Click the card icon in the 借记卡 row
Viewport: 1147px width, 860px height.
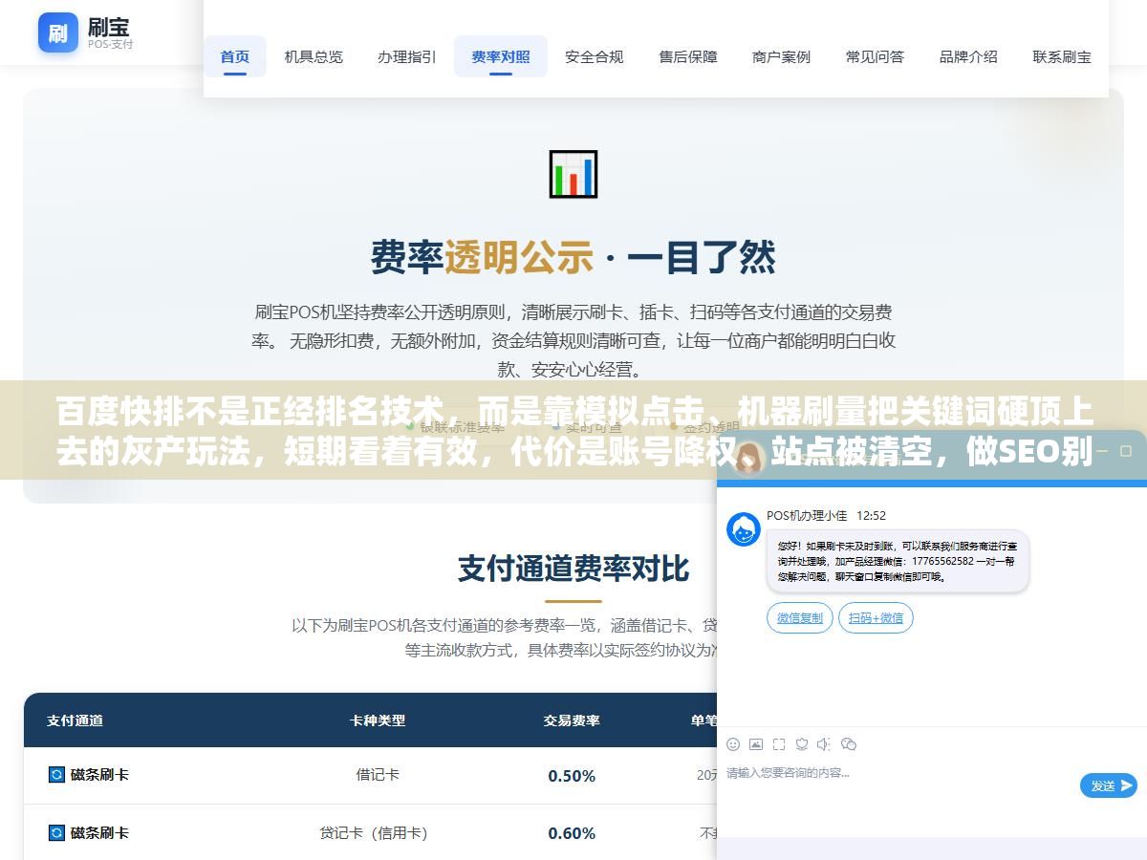[56, 774]
